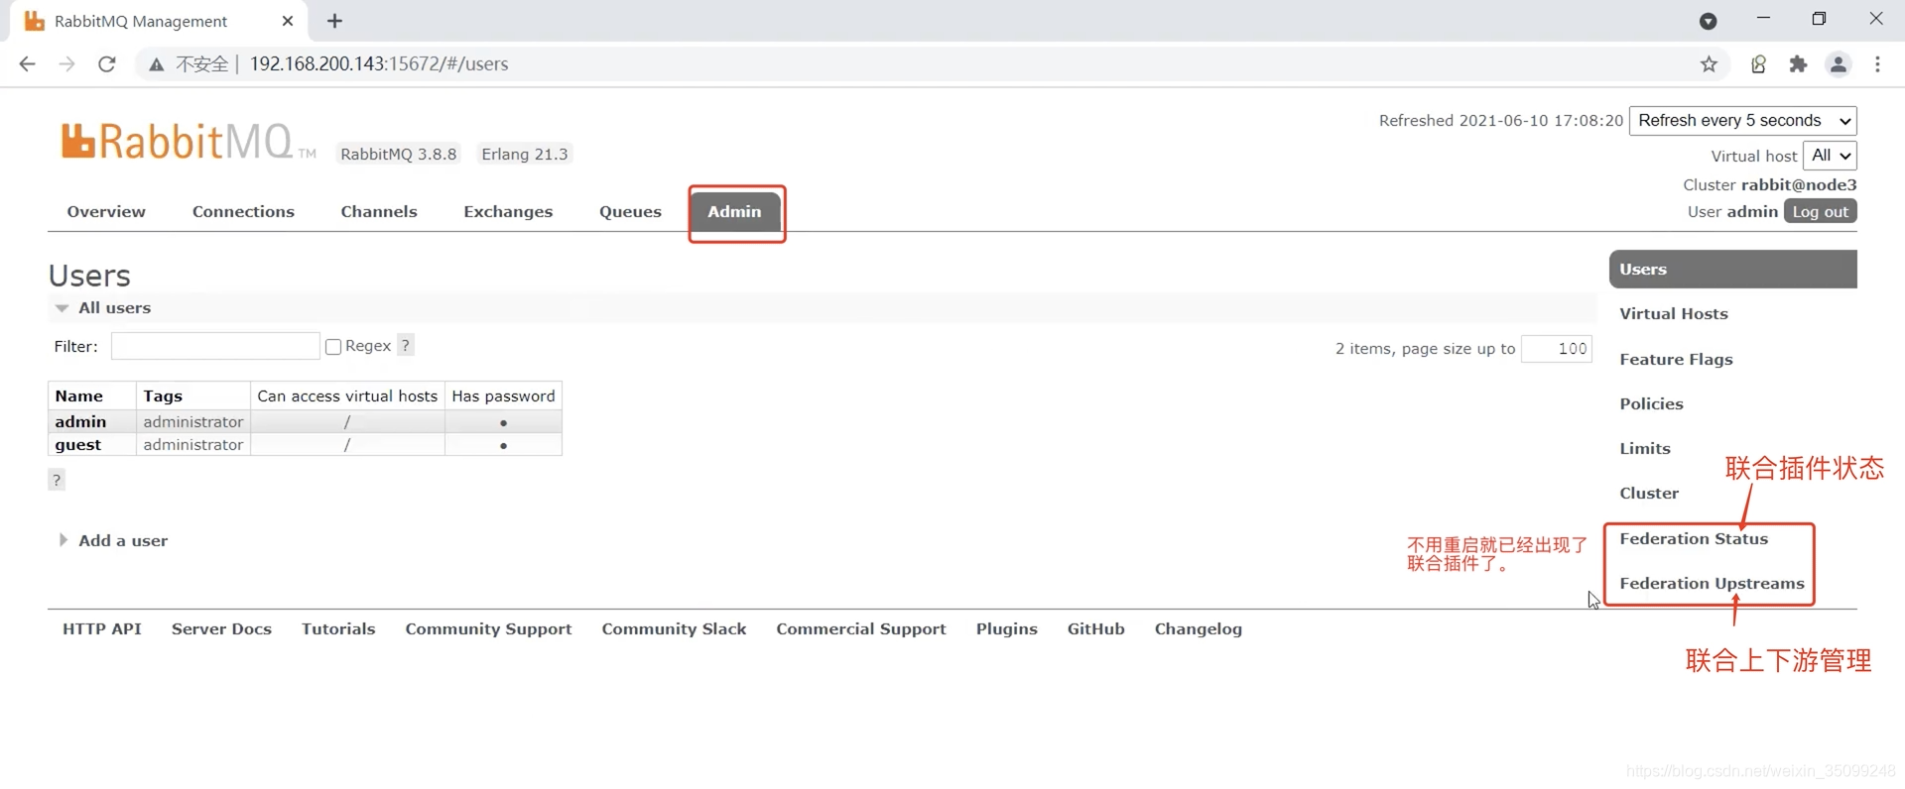Open the Plugins footer link

1006,628
